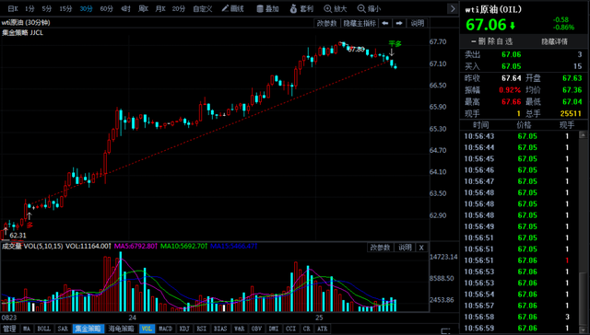Select the OBV indicator tab
This screenshot has width=590, height=335.
coord(256,329)
